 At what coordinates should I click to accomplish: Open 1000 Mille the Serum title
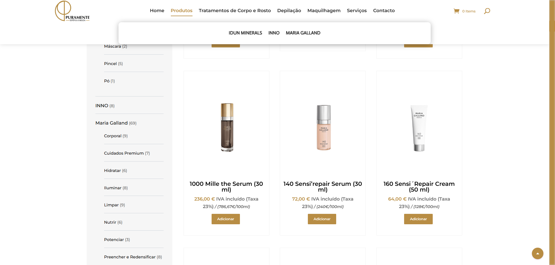click(x=226, y=187)
